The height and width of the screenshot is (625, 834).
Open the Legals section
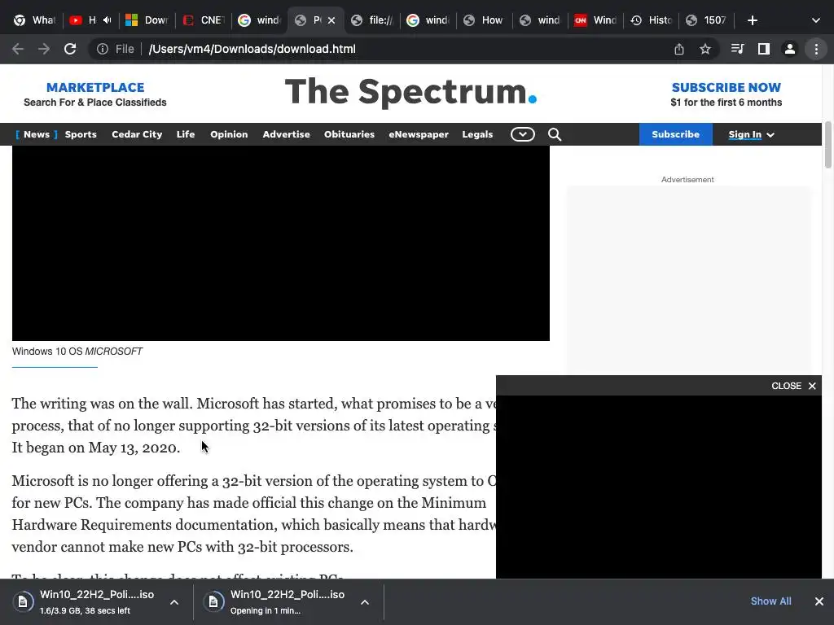(x=477, y=134)
